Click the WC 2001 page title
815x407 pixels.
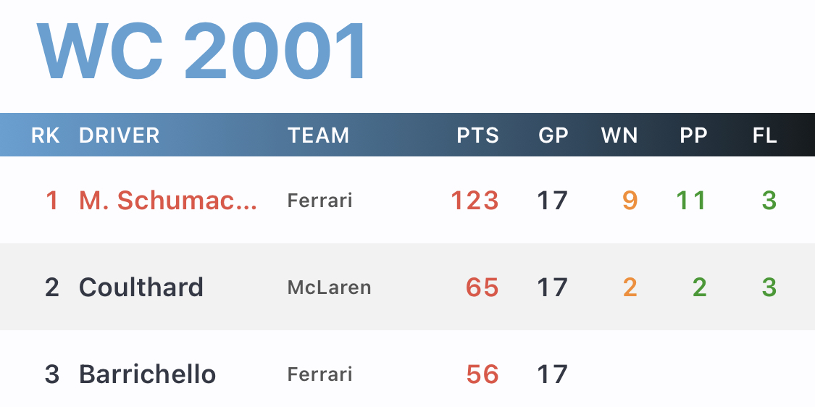coord(201,51)
